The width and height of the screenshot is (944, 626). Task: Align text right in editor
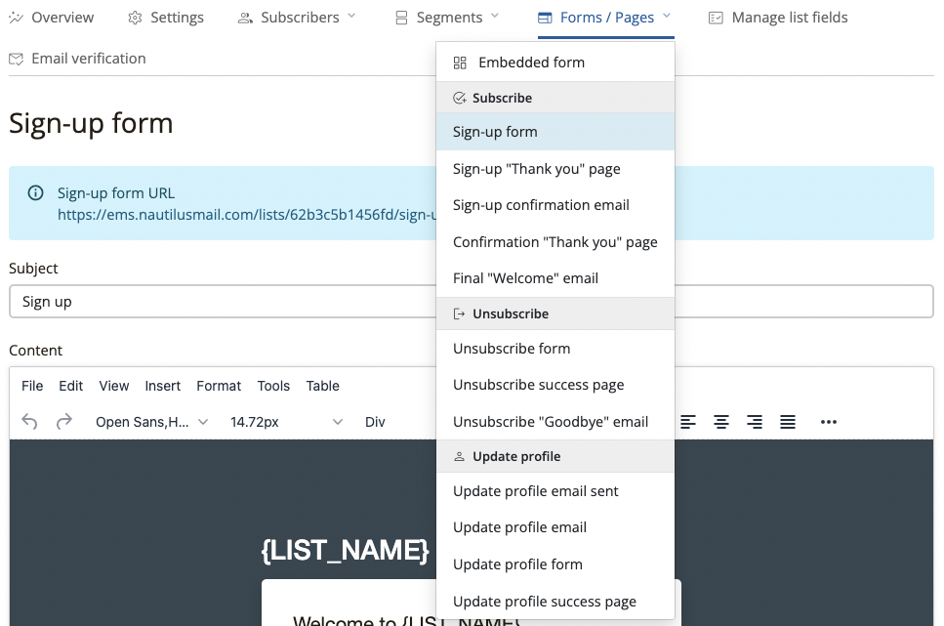point(755,422)
